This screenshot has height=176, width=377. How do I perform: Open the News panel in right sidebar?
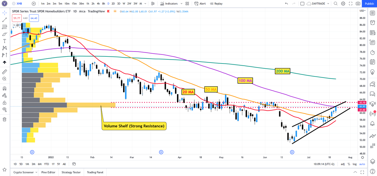click(x=373, y=33)
